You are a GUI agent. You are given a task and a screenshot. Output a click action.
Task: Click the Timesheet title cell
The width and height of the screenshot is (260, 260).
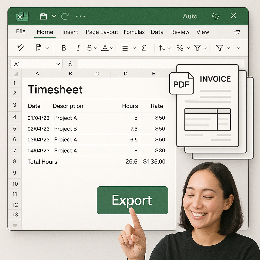[55, 89]
